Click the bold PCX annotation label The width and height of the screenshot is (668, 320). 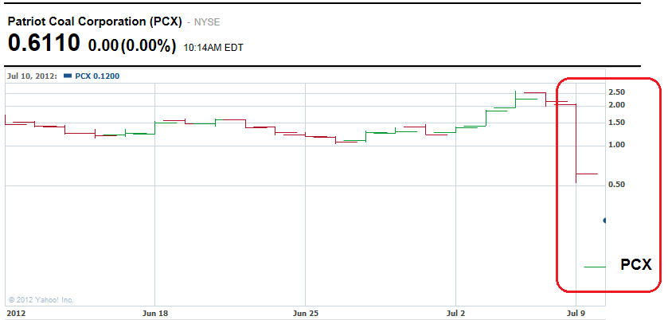[x=636, y=265]
